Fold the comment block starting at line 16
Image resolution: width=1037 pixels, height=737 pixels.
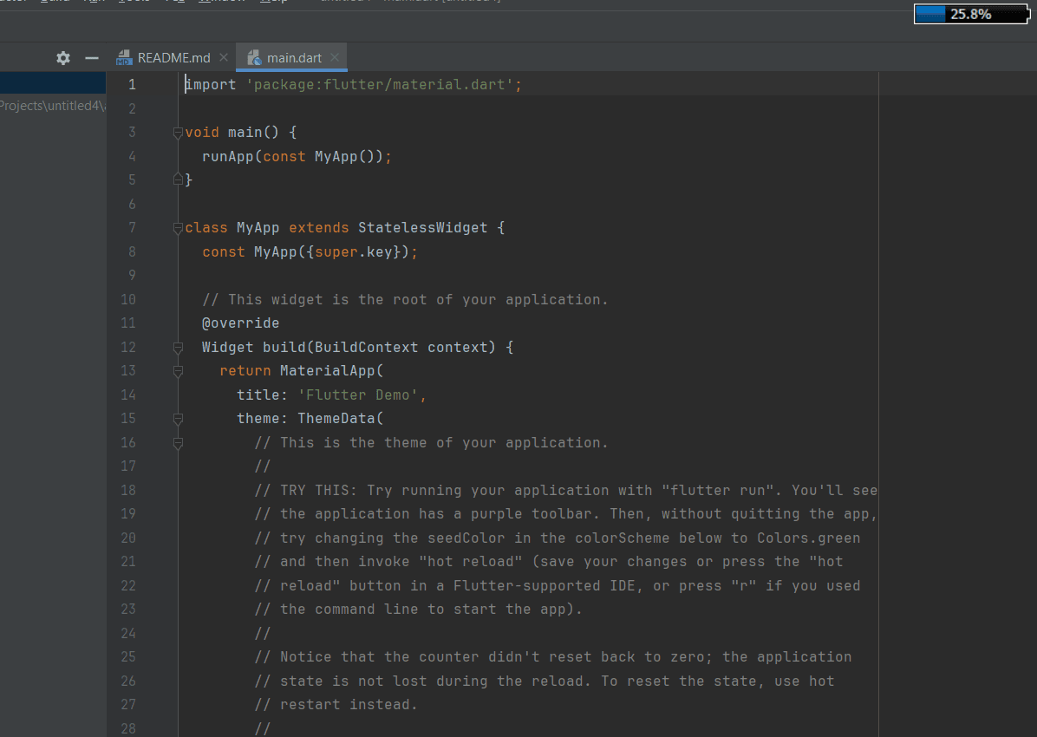coord(178,443)
